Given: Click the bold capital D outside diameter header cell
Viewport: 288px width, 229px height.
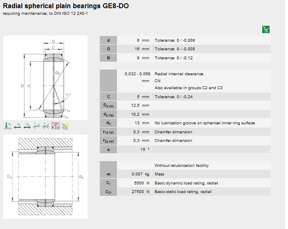Looking at the screenshot, I should 108,49.
